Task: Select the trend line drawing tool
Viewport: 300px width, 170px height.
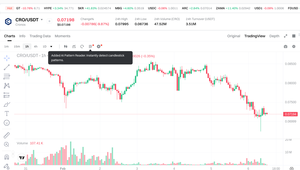Action: tap(7, 67)
